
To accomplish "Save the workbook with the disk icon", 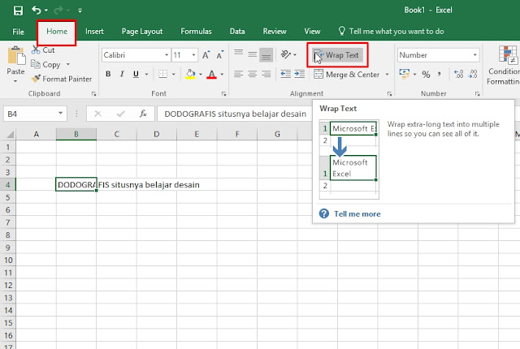I will coord(18,11).
